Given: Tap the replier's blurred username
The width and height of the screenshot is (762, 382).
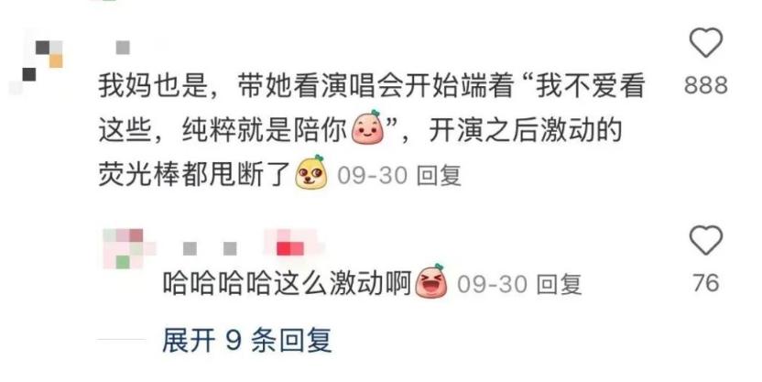Looking at the screenshot, I should (x=210, y=249).
